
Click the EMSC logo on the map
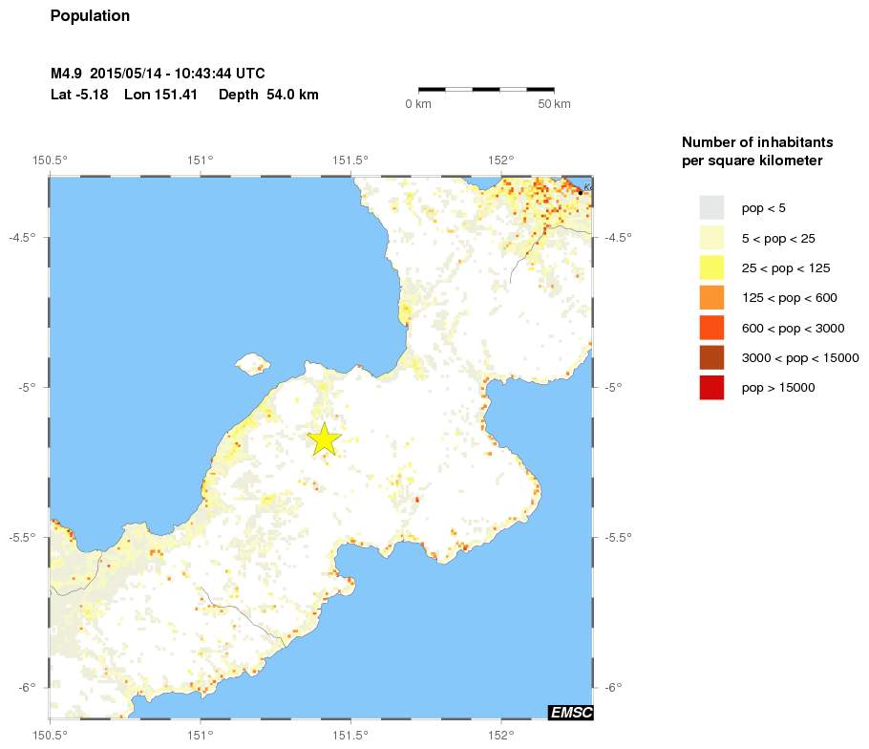coord(570,712)
